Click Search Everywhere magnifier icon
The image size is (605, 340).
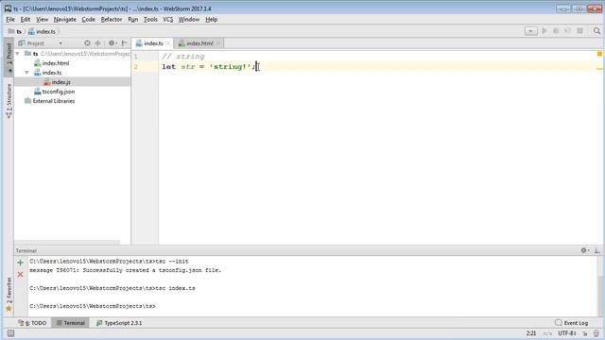click(x=596, y=31)
